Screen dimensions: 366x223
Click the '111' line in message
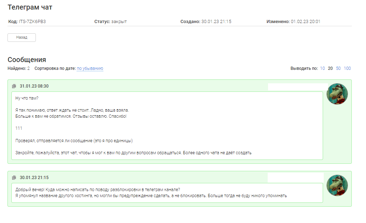[19, 128]
